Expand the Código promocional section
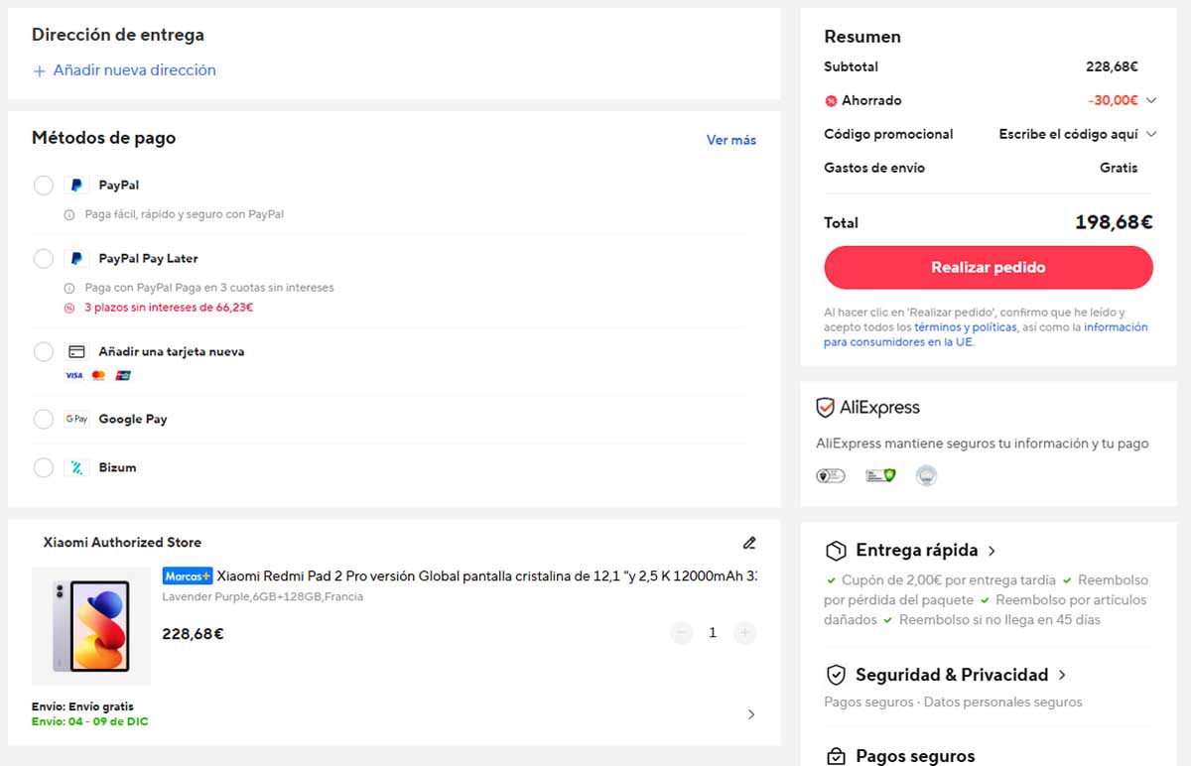Viewport: 1191px width, 766px height. (1149, 134)
